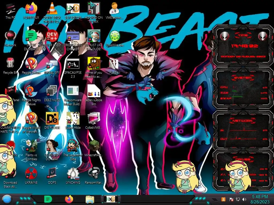Select the dog icon labeled some of you need
274x205 pixels.
click(x=94, y=64)
